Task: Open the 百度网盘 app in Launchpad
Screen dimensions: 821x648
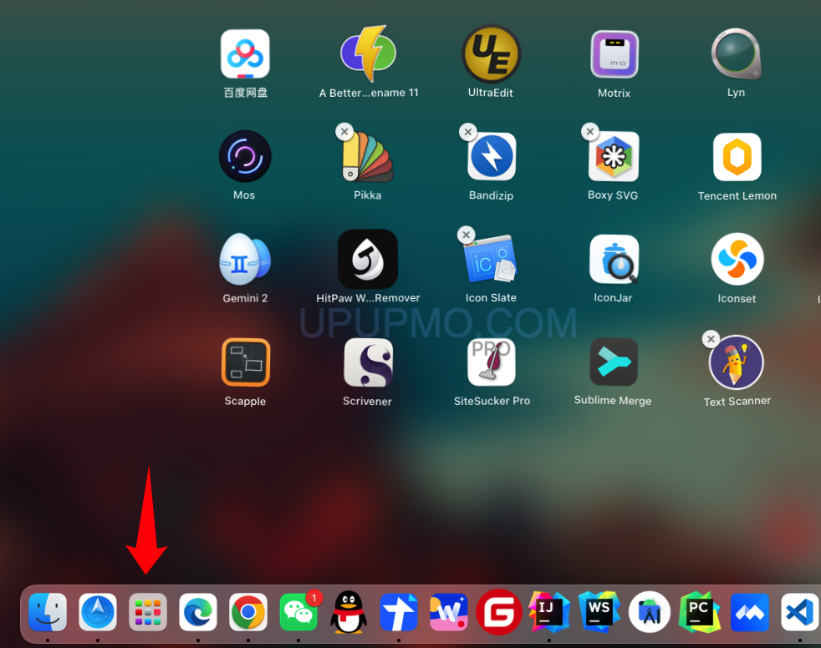Action: tap(245, 54)
